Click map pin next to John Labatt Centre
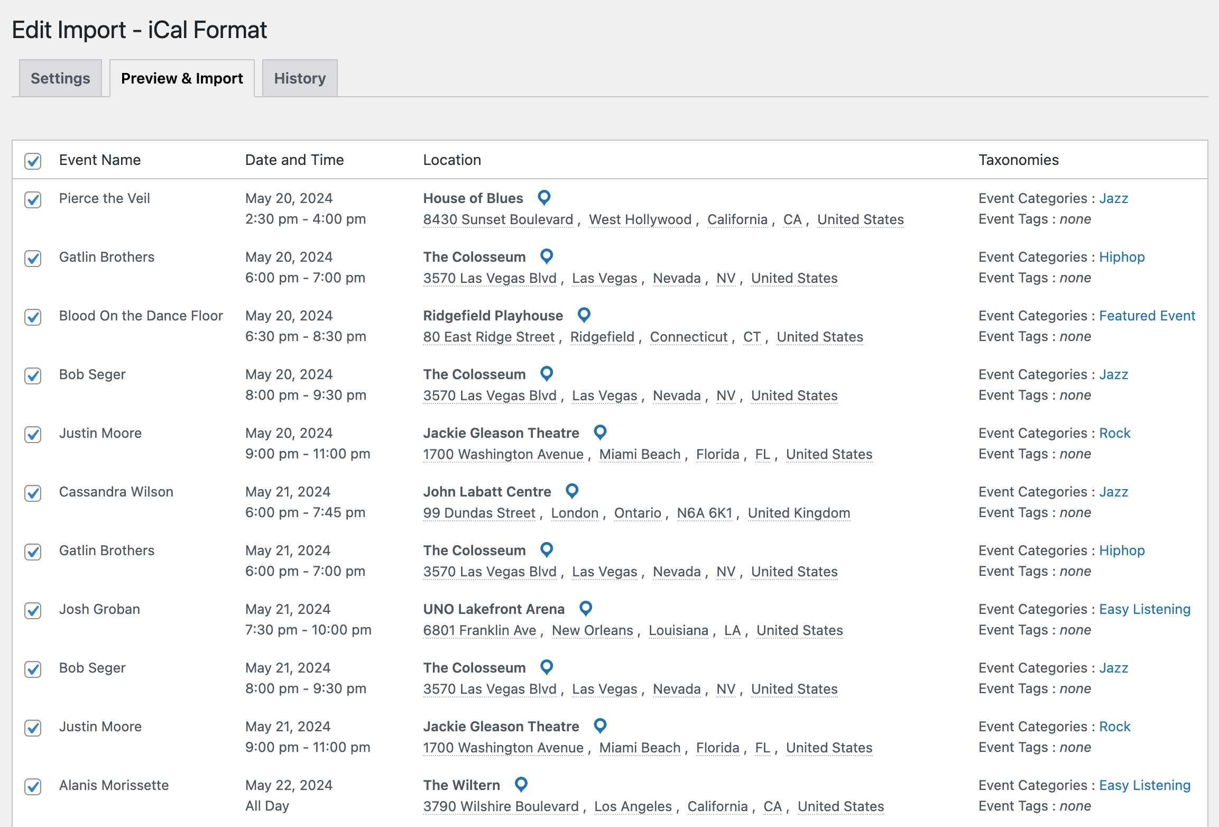Image resolution: width=1219 pixels, height=827 pixels. coord(572,491)
